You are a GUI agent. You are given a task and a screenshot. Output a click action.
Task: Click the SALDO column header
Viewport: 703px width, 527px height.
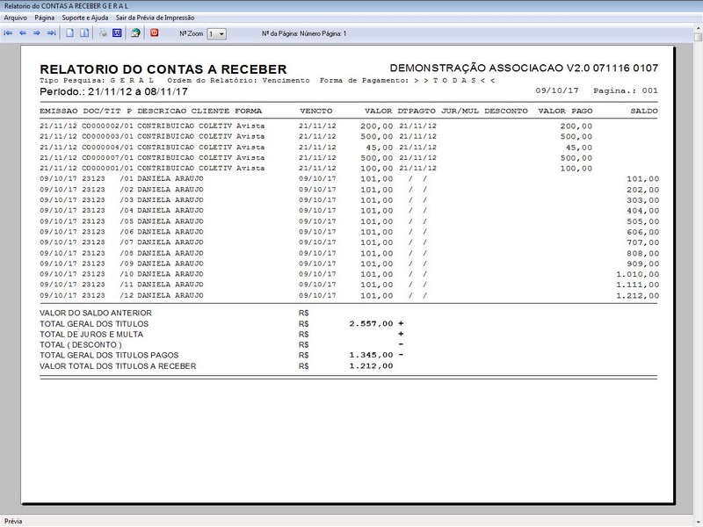(x=644, y=111)
